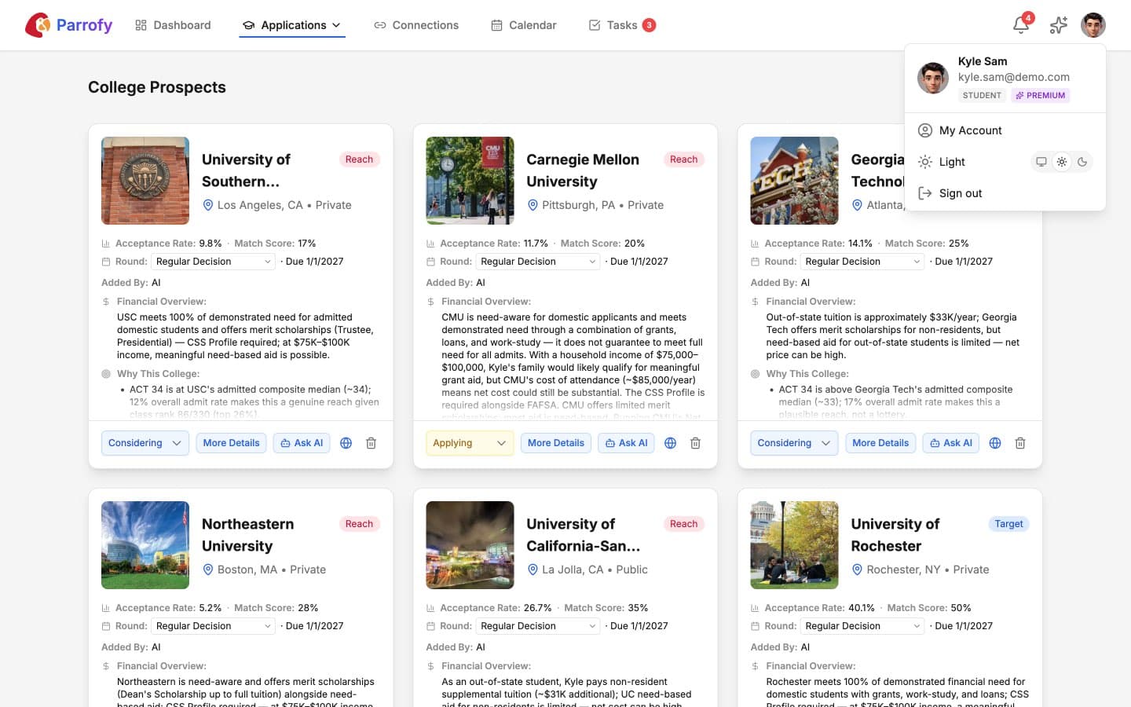The width and height of the screenshot is (1131, 707).
Task: Ask AI about University of Southern California
Action: (x=302, y=443)
